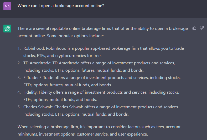
Task: Click list number 3 marker
Action: pyautogui.click(x=19, y=78)
